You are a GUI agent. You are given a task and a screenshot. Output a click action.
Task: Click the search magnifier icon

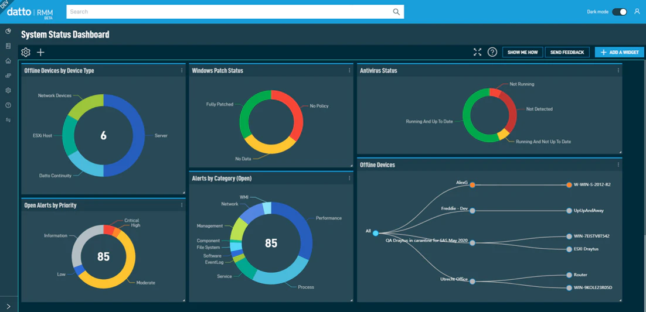point(396,12)
